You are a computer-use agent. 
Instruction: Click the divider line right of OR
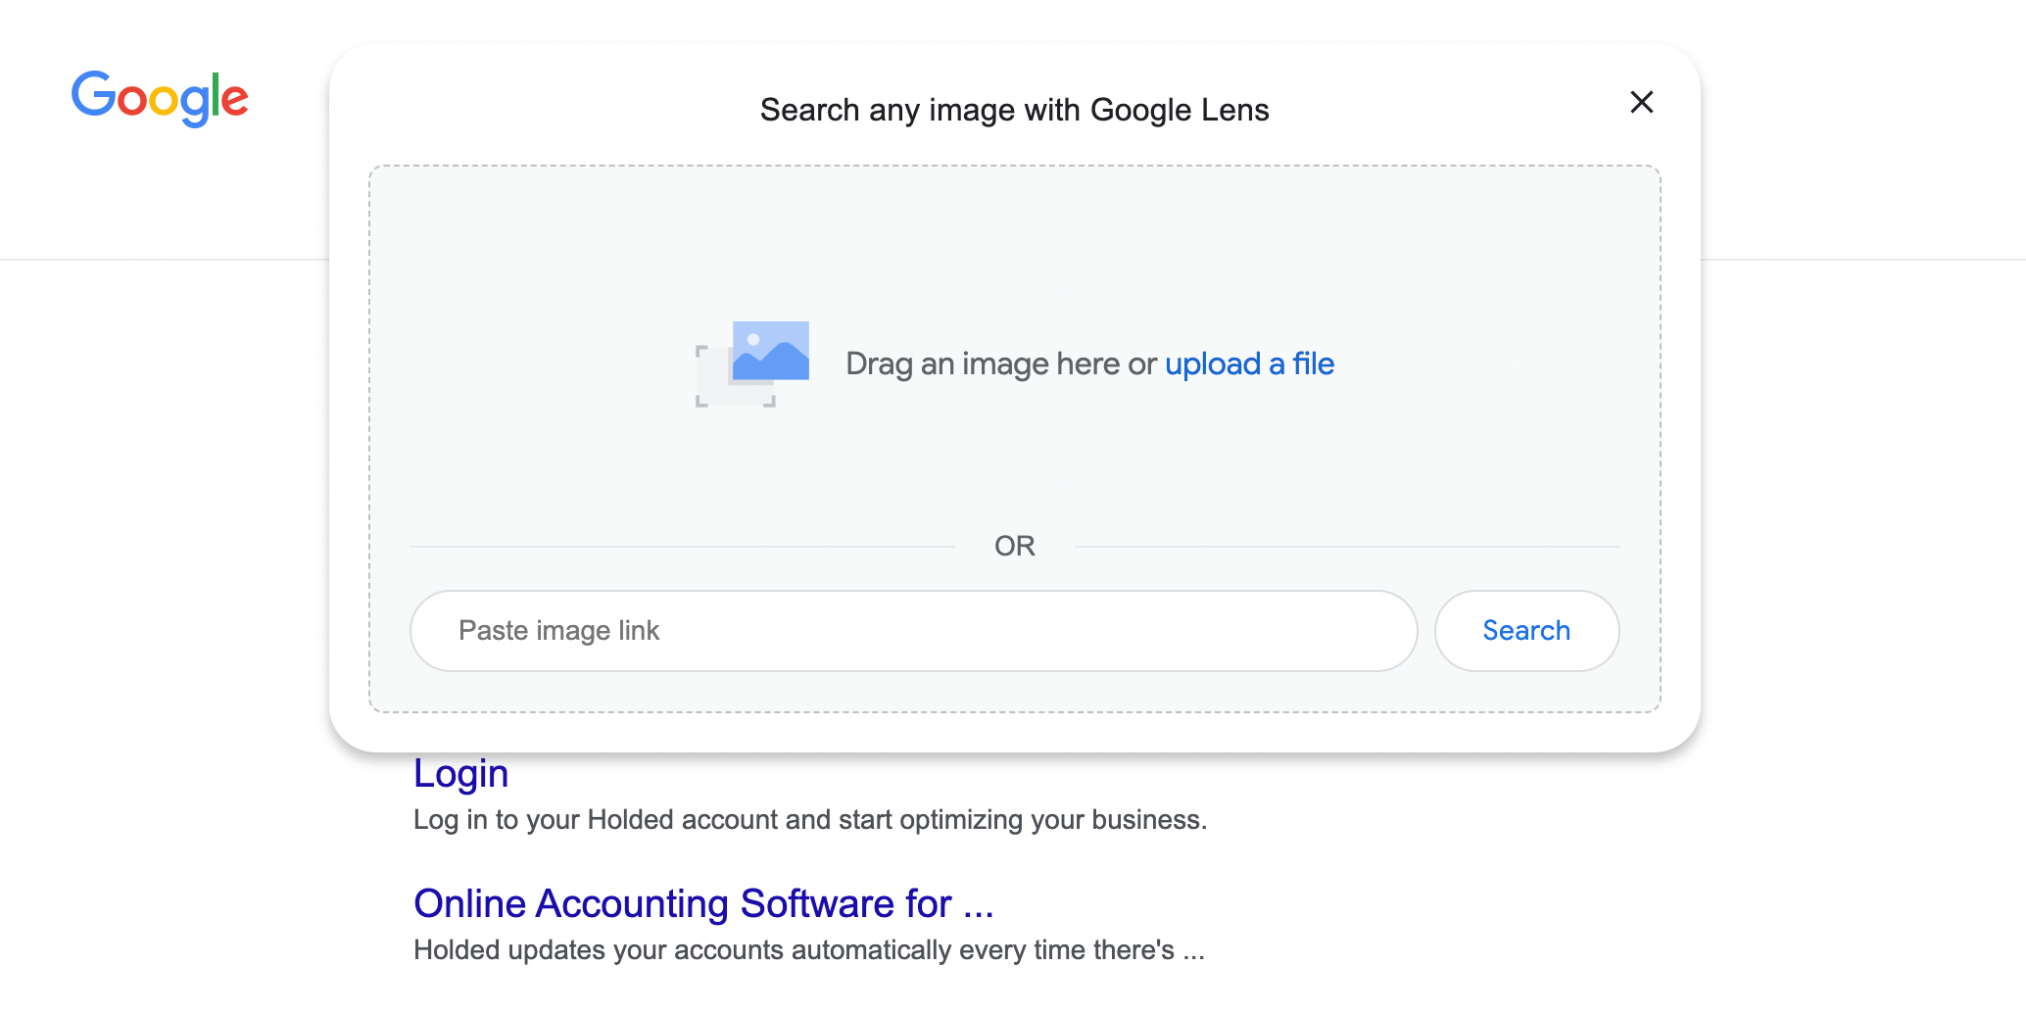[x=1347, y=547]
